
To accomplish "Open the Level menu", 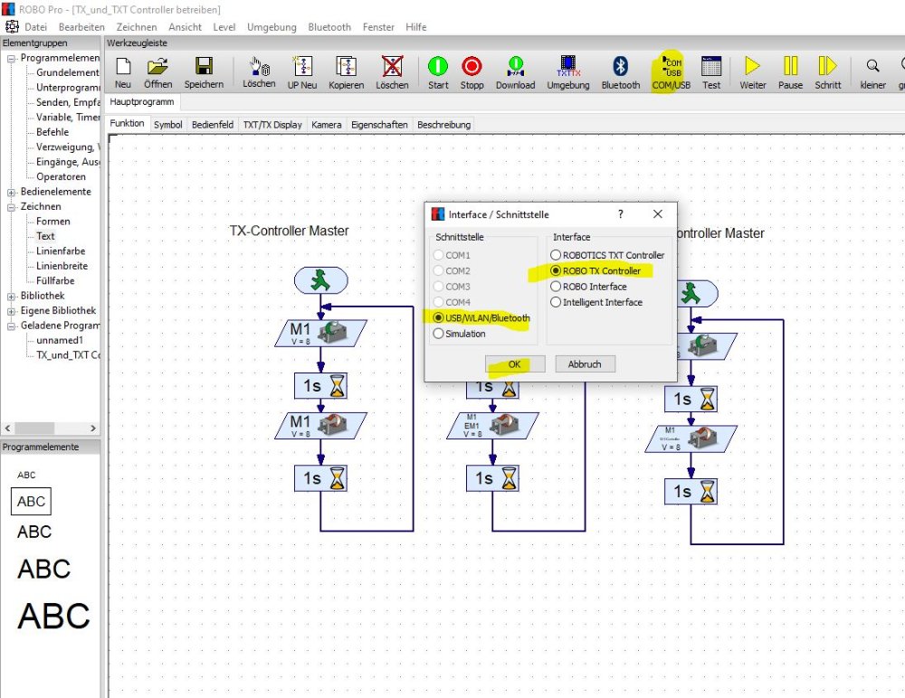I will 224,27.
